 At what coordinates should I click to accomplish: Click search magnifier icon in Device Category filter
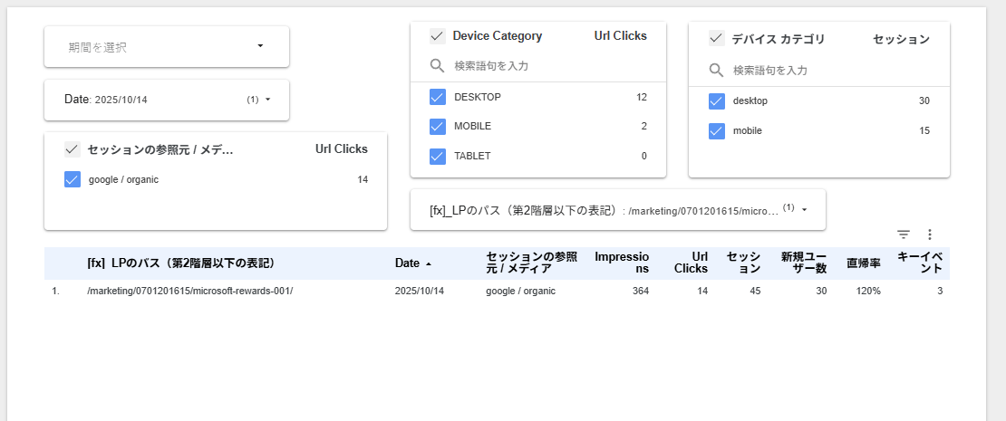coord(437,66)
